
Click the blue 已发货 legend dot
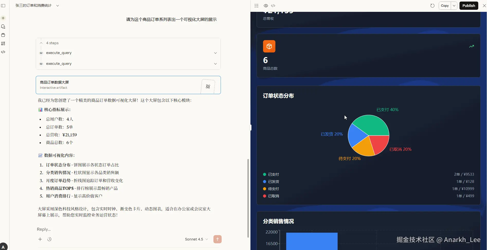(265, 182)
